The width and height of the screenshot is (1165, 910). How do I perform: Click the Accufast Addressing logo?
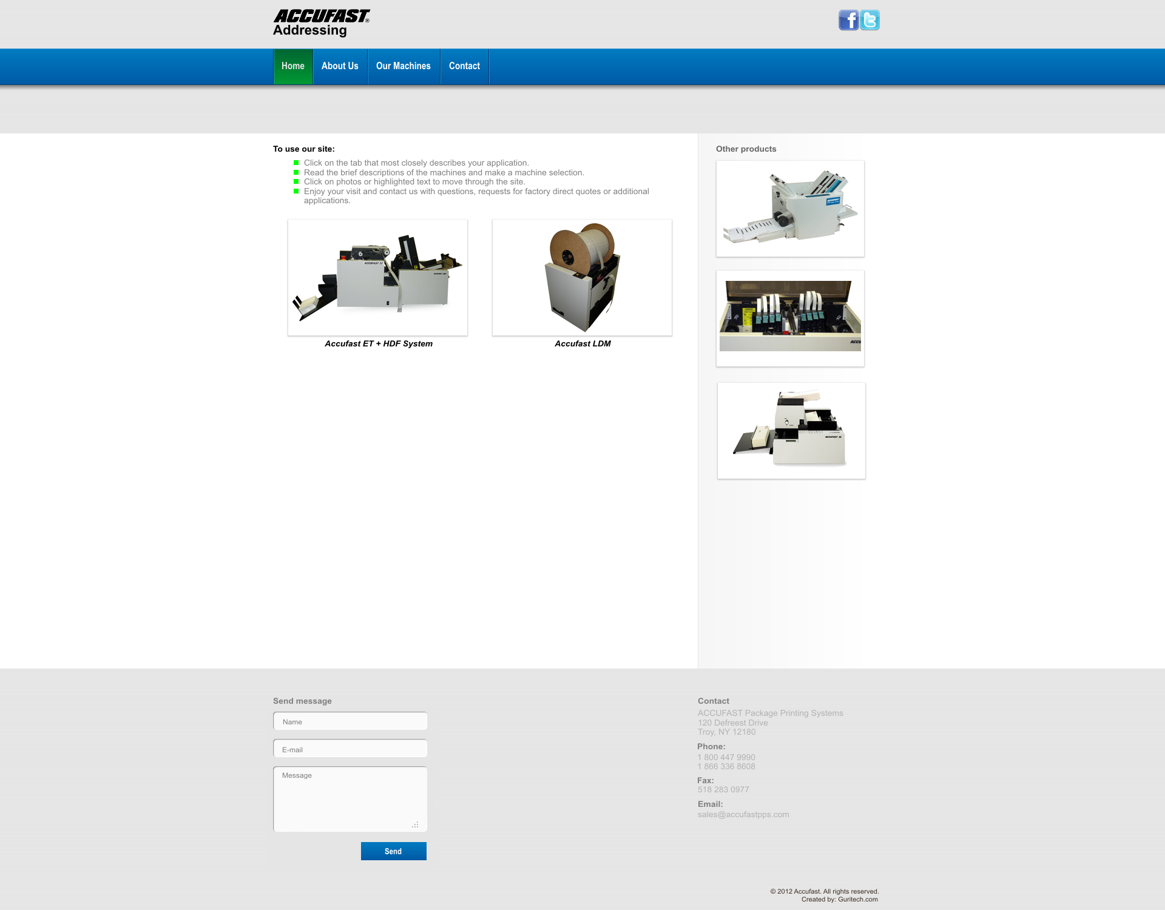[x=321, y=23]
